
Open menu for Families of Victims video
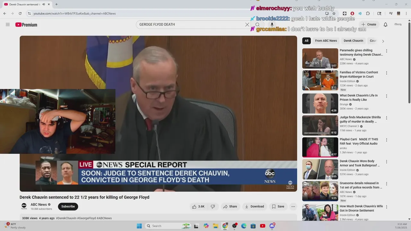tap(387, 73)
